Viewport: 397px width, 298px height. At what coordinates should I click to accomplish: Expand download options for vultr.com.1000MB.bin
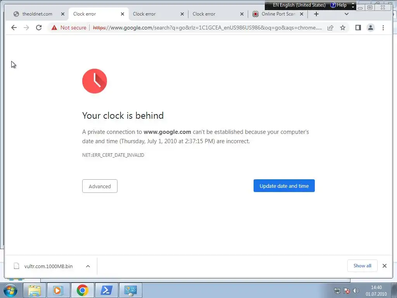click(88, 266)
